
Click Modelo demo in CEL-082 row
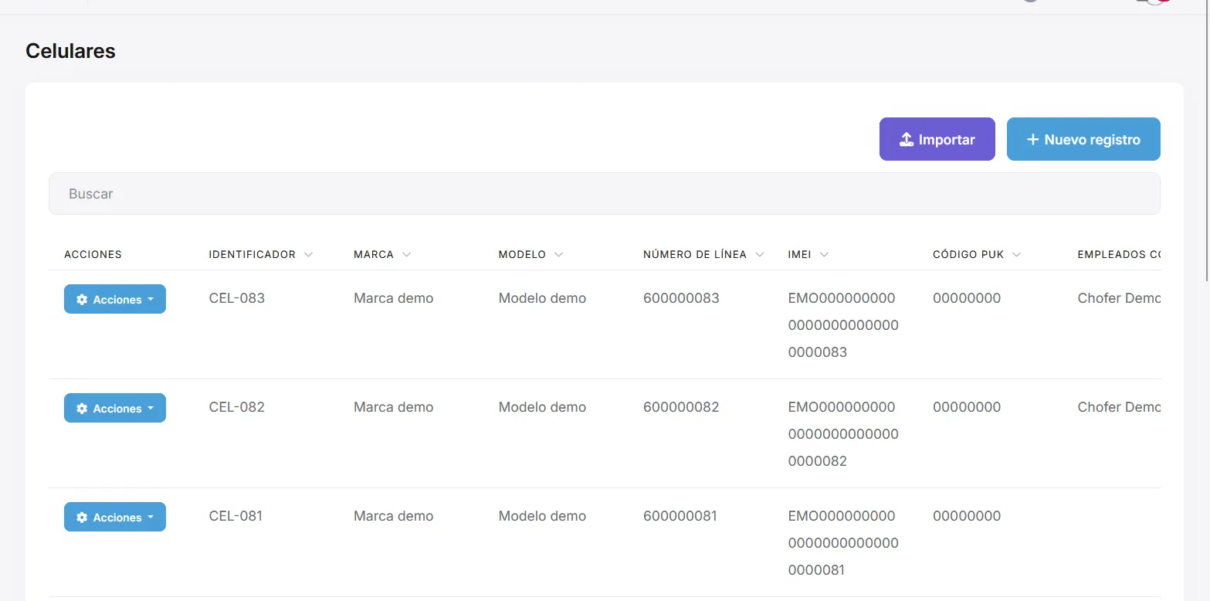[x=542, y=407]
